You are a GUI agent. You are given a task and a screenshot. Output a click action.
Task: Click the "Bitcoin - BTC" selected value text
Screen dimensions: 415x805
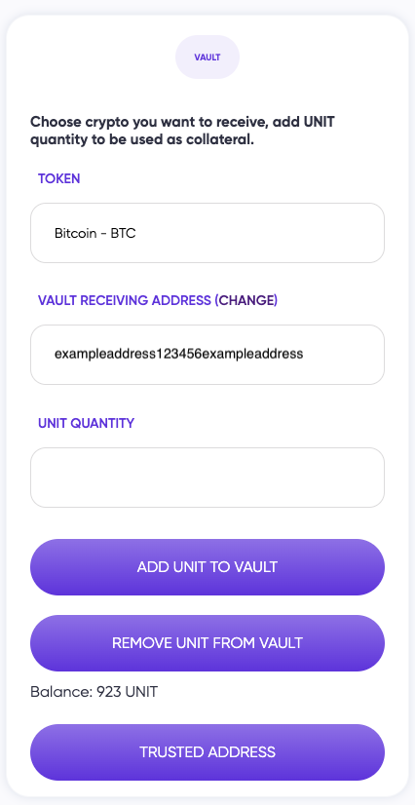(94, 233)
